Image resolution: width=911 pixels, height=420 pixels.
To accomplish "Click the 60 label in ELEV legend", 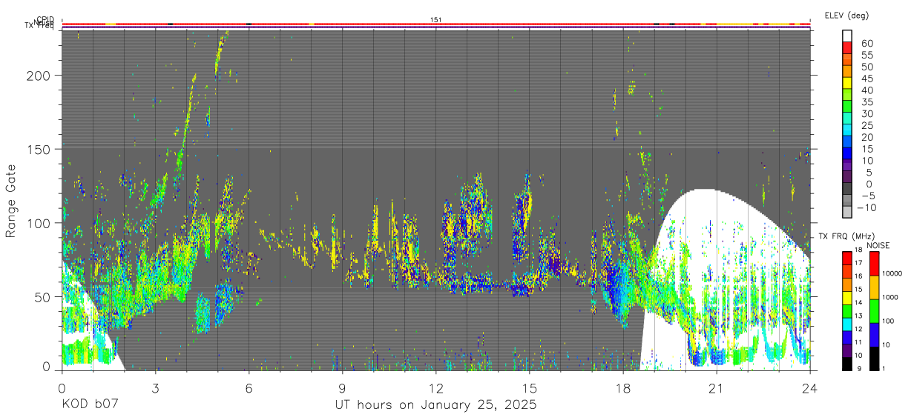I will click(867, 43).
